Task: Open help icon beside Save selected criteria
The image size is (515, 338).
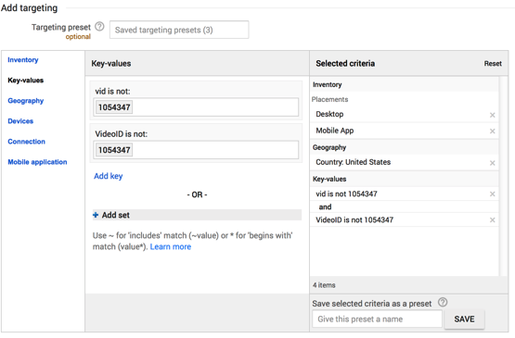Action: pos(443,302)
